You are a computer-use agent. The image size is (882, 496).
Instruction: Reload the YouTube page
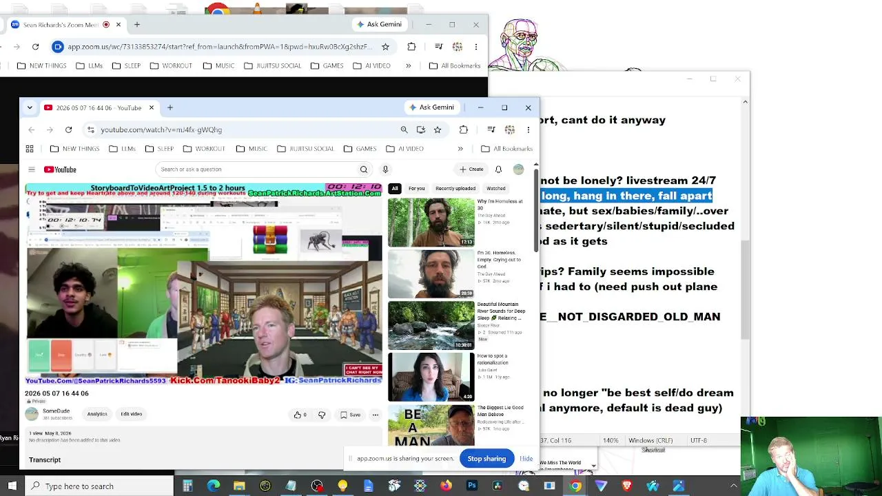pyautogui.click(x=68, y=130)
